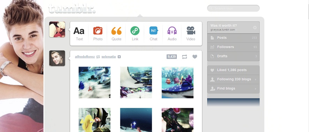The image size is (309, 132).
Task: Create a new Chat post
Action: pos(153,34)
